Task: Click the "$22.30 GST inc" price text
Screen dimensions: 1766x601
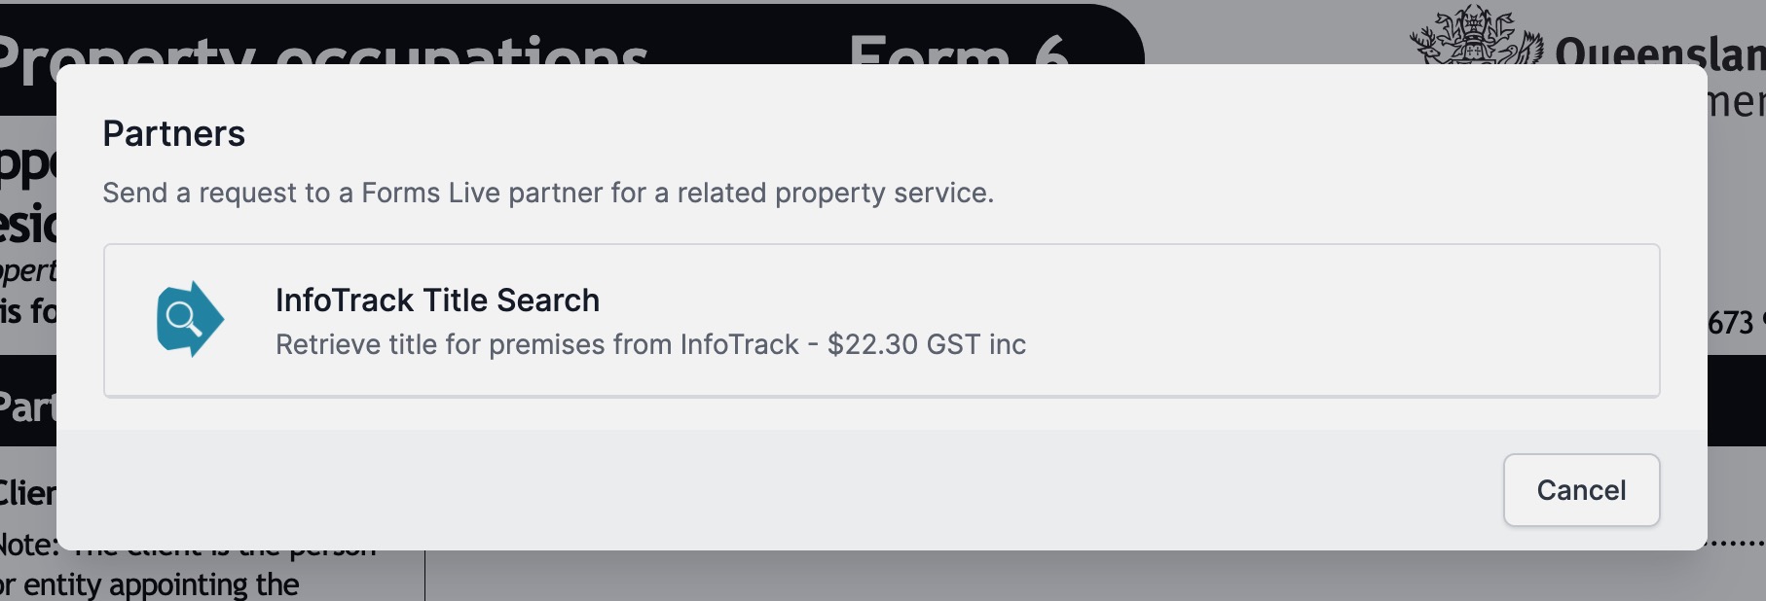Action: [x=926, y=344]
